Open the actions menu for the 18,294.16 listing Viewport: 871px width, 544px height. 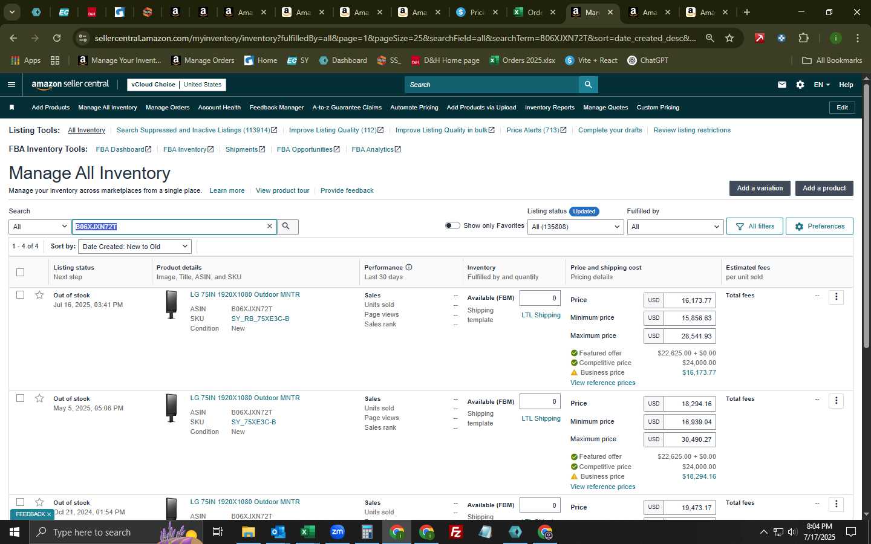(836, 401)
